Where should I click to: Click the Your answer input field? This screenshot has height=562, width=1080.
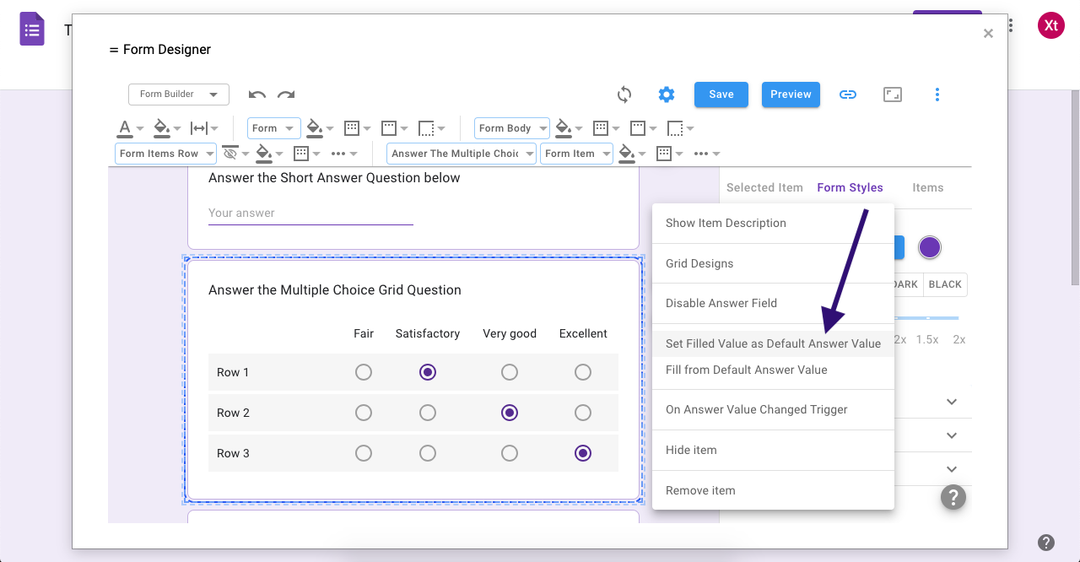(x=310, y=213)
